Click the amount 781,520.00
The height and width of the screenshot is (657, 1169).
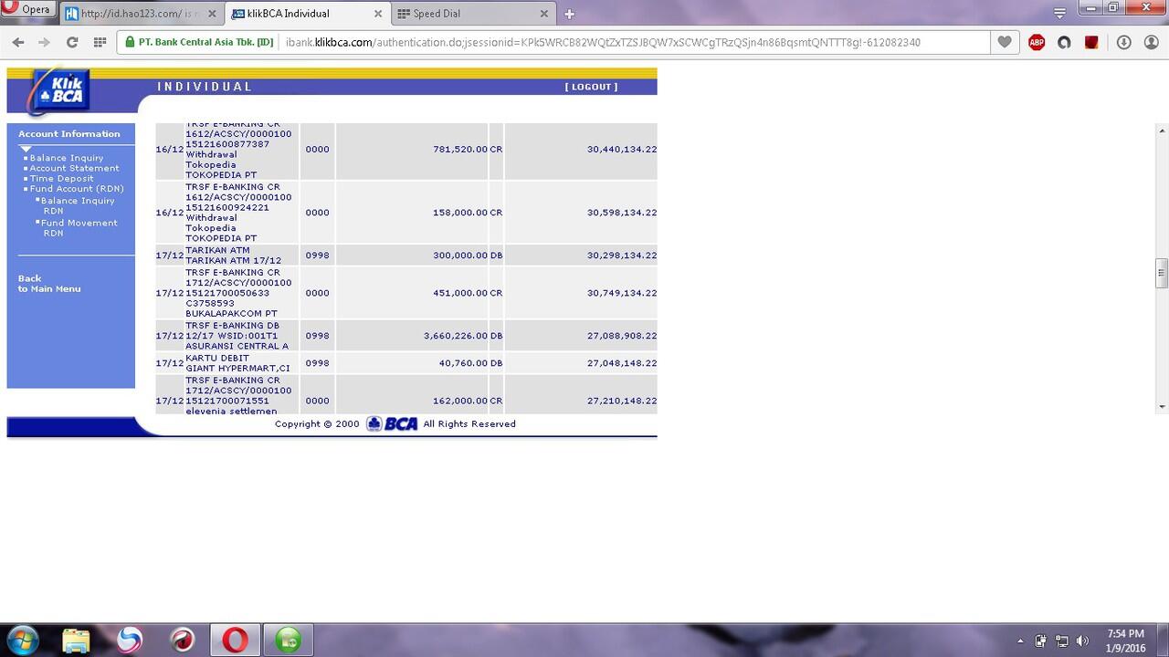[x=460, y=149]
